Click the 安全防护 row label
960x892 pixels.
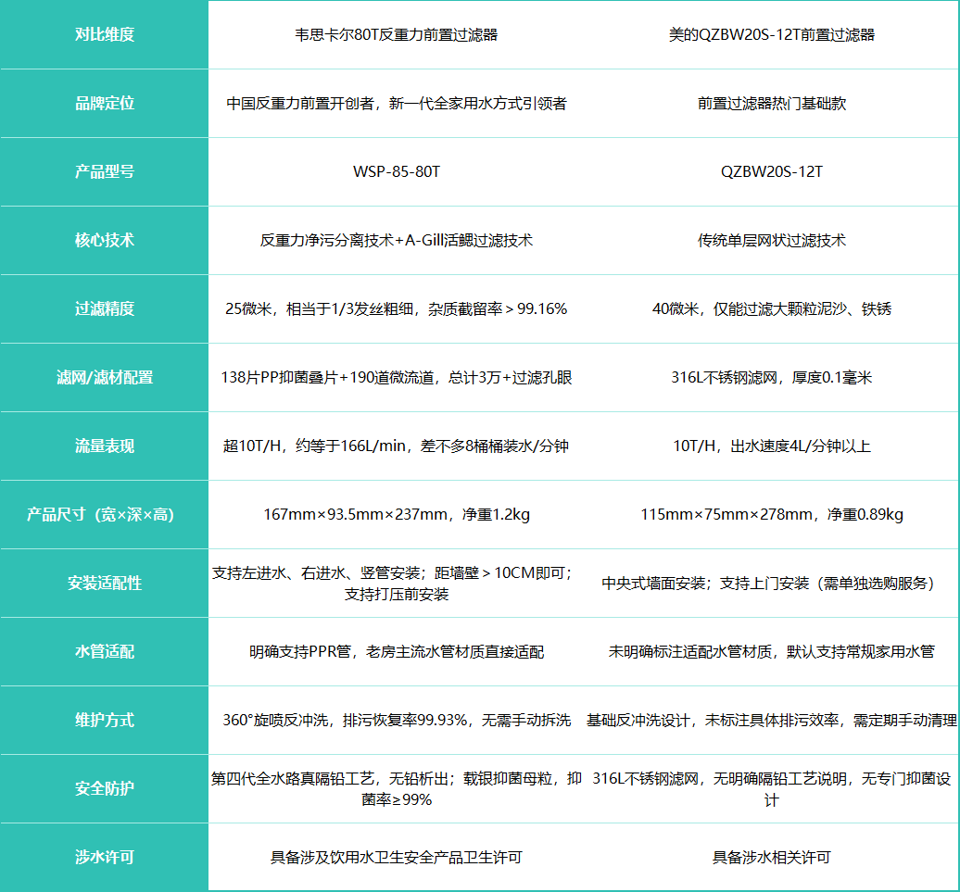pyautogui.click(x=104, y=788)
